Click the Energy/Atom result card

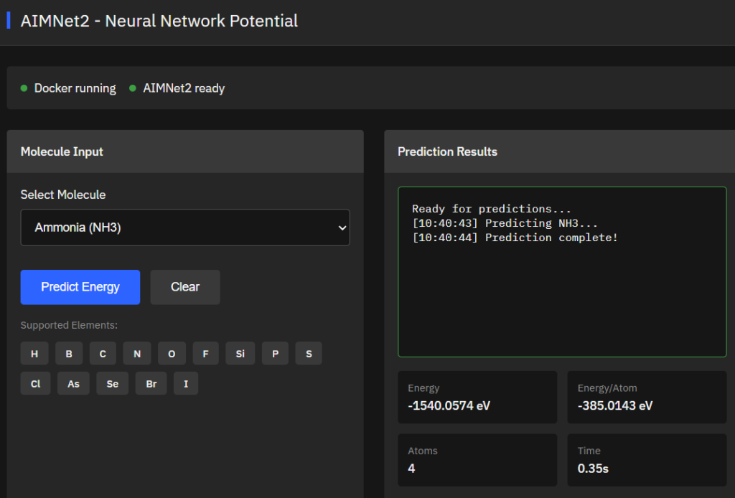tap(645, 397)
